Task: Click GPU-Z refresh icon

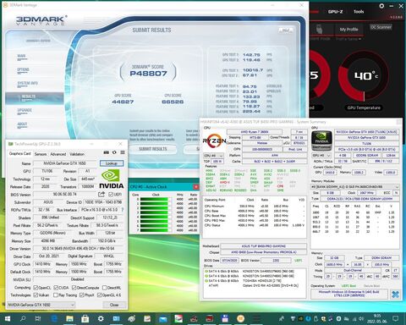Action: coord(114,152)
